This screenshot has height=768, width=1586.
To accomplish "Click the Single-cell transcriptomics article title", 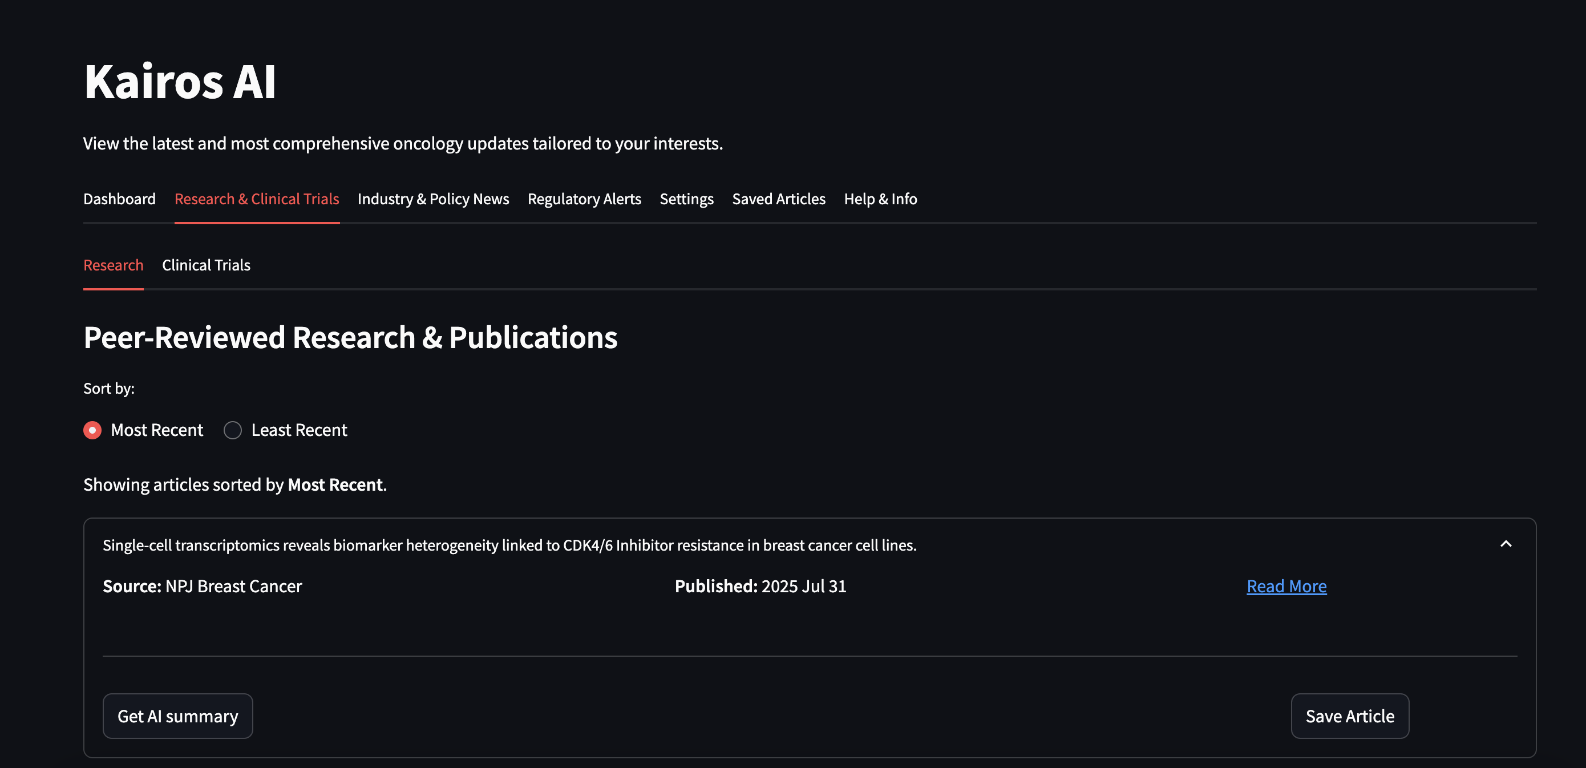I will coord(509,545).
